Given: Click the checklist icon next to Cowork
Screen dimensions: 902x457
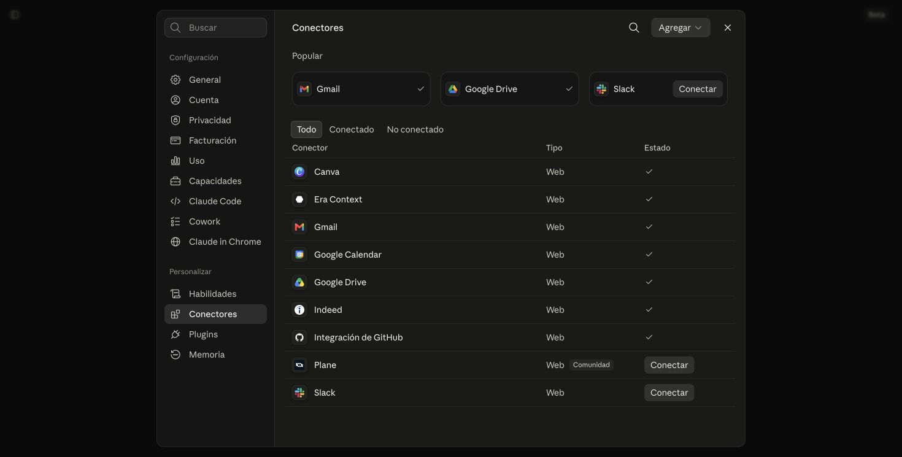Looking at the screenshot, I should pyautogui.click(x=175, y=221).
